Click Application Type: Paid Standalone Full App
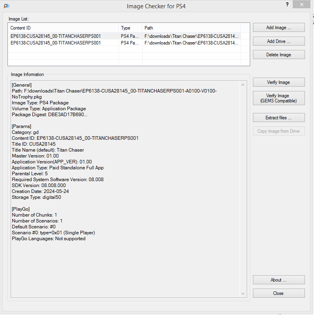The image size is (314, 315). [58, 168]
